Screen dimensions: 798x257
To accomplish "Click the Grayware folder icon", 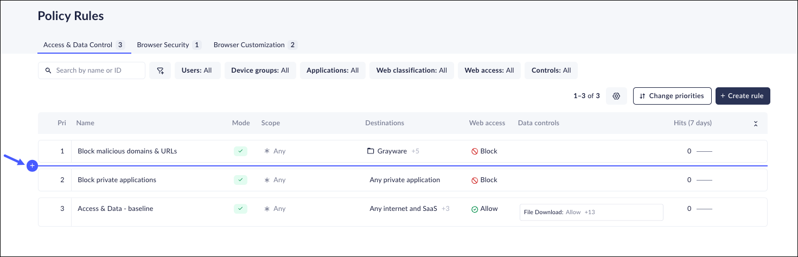I will 371,151.
